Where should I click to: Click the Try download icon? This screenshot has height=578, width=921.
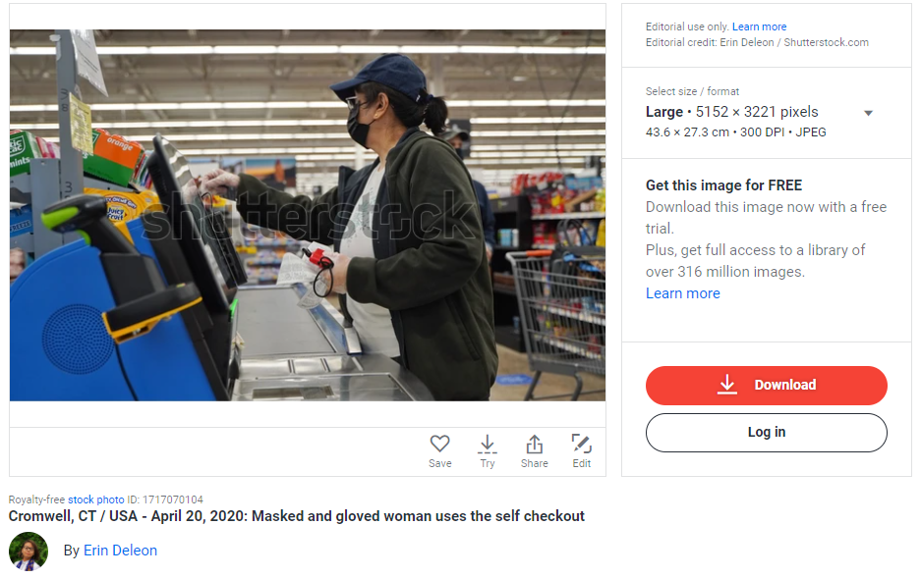click(487, 445)
